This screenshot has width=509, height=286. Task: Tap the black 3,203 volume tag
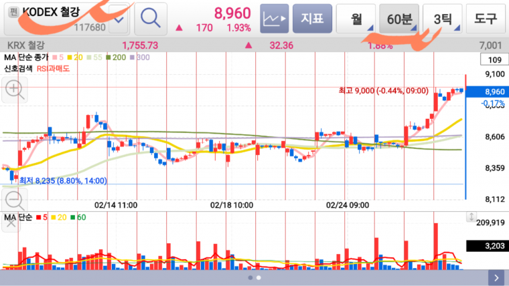[488, 246]
